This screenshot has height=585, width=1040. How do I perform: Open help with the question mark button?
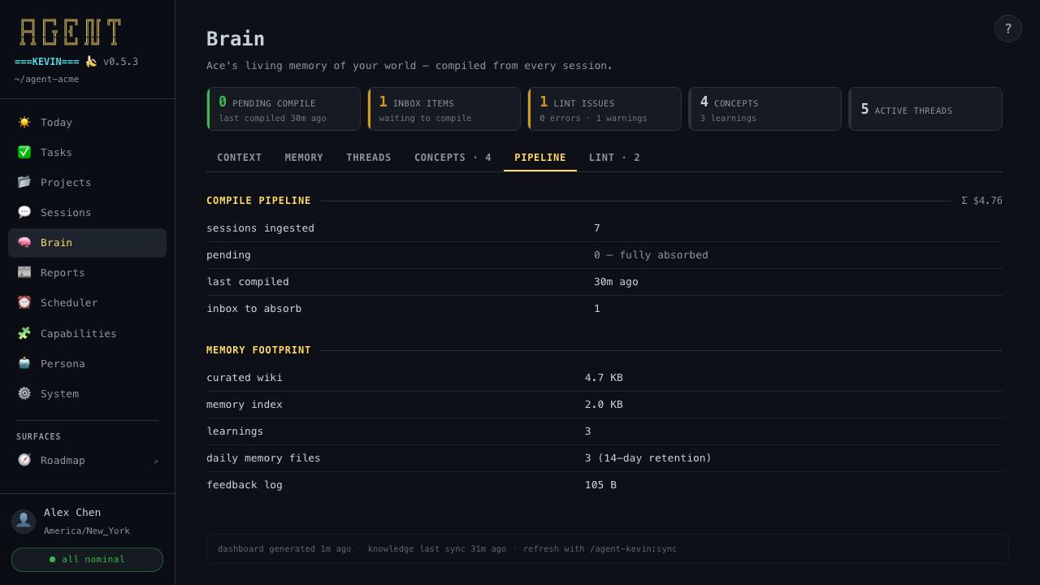[1008, 28]
